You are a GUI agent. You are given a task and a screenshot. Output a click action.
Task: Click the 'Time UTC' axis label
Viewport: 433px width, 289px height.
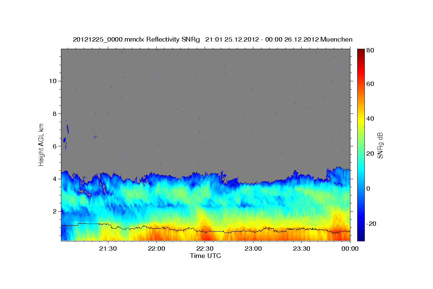click(x=205, y=256)
